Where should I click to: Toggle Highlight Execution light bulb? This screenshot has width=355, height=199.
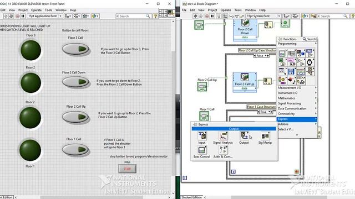pyautogui.click(x=219, y=16)
